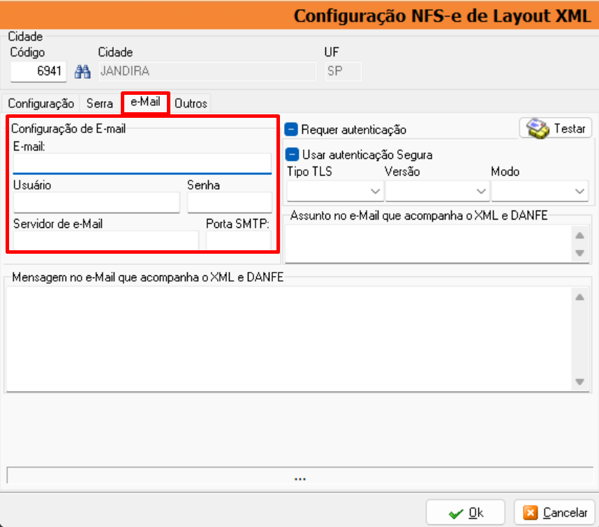Image resolution: width=599 pixels, height=527 pixels.
Task: Click the green checkmark on Ok
Action: point(456,514)
